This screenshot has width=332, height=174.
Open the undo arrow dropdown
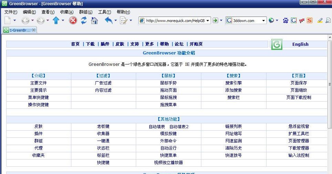(x=115, y=20)
